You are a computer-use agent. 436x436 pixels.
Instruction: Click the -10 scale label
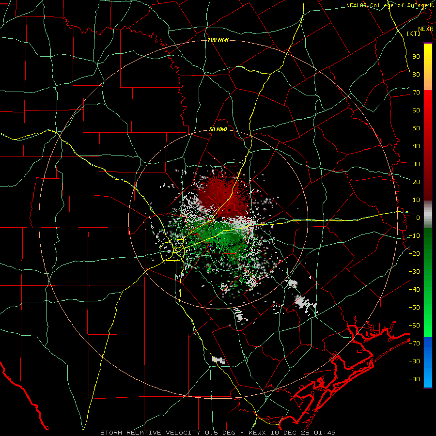(x=414, y=236)
